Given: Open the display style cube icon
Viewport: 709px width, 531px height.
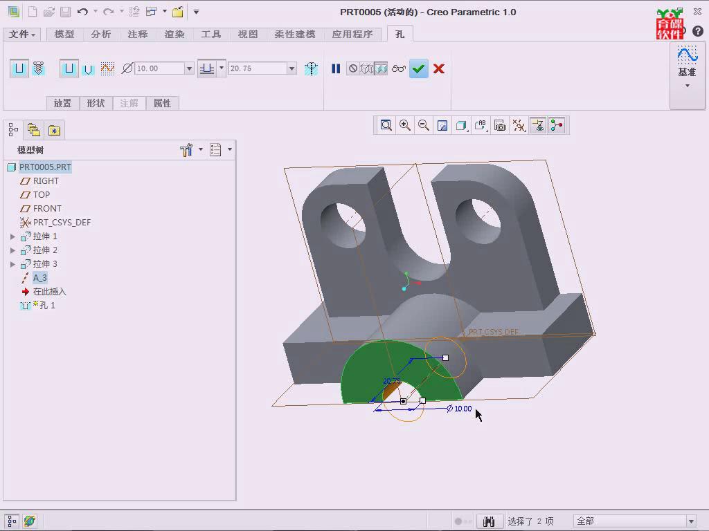Looking at the screenshot, I should pos(461,126).
